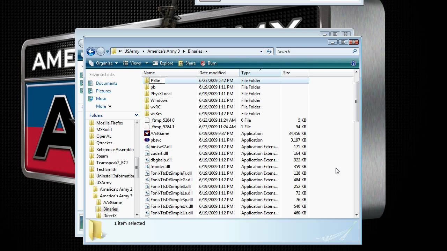This screenshot has width=447, height=251.
Task: Open the Organize menu
Action: (103, 63)
